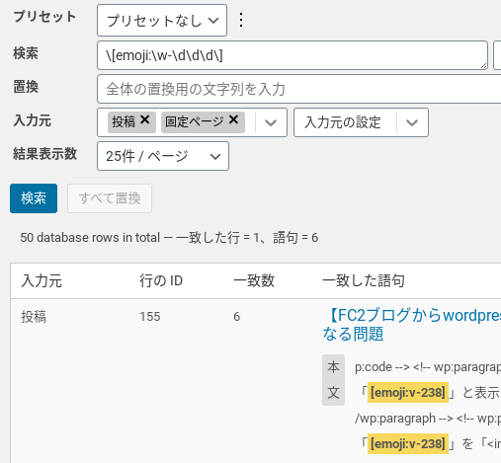501x463 pixels.
Task: Click the すべて置換 button
Action: click(110, 198)
